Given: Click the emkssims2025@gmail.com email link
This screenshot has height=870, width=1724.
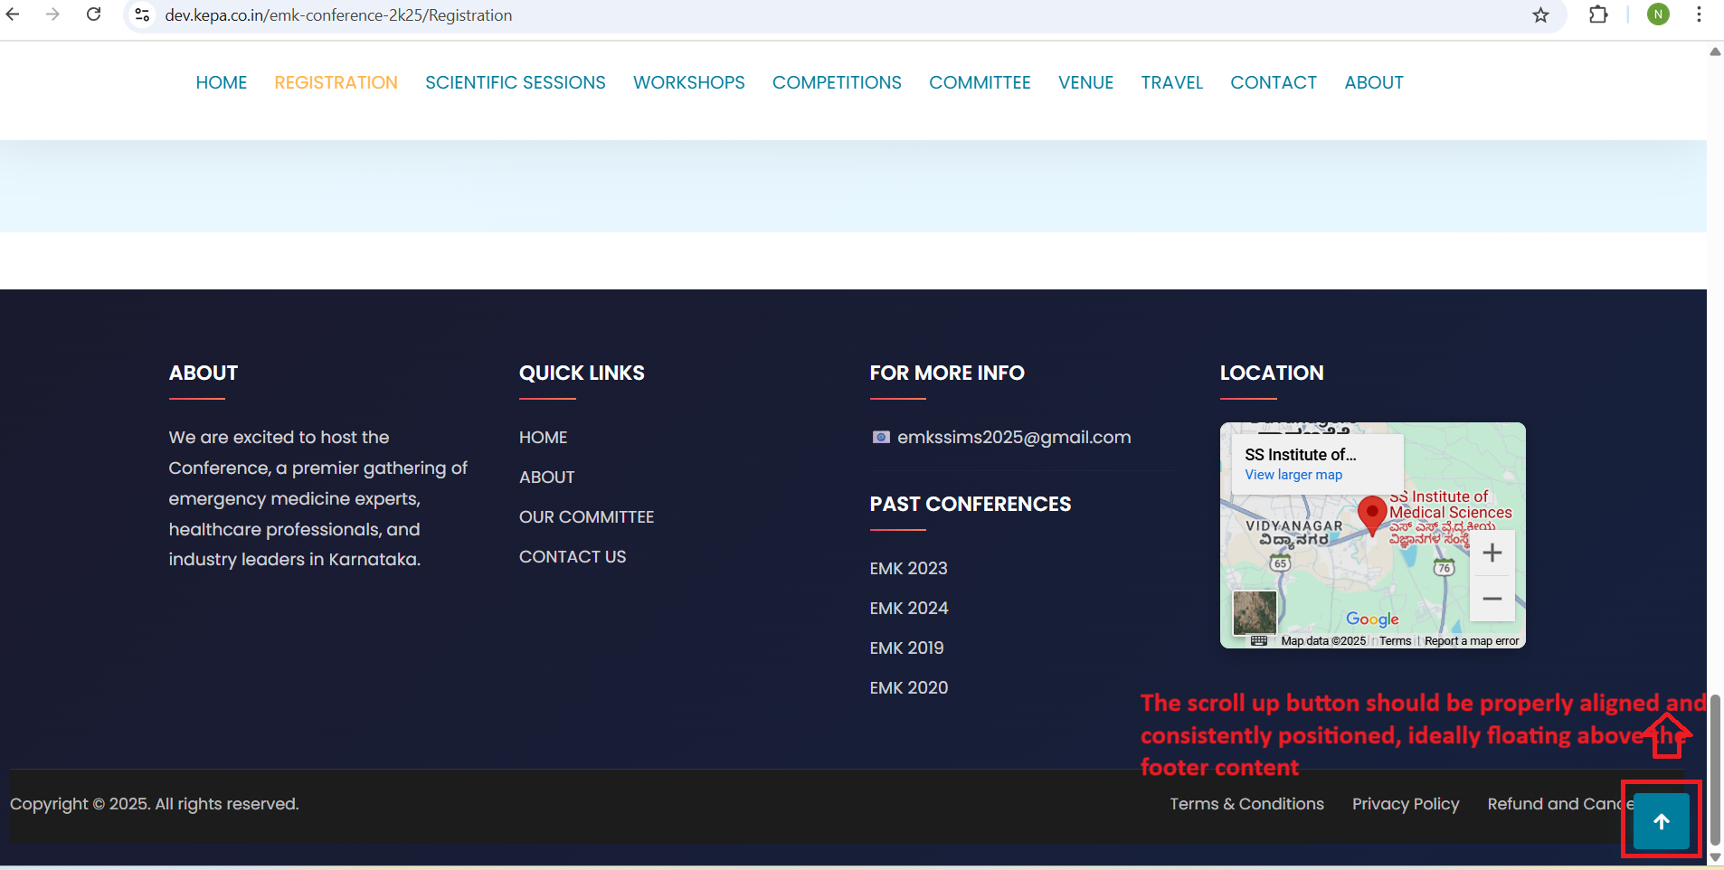Looking at the screenshot, I should [1013, 438].
